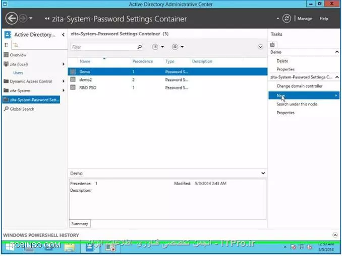Collapse zita-System-Password Settings tasks section
The image size is (342, 256).
click(337, 77)
